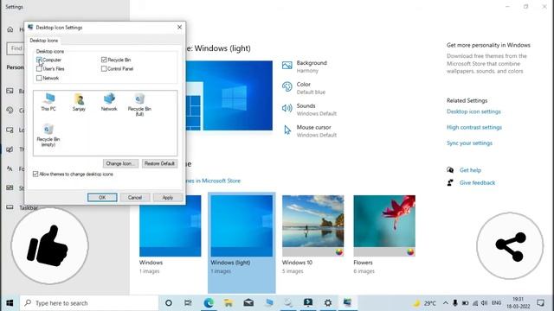Screen dimensions: 554x311
Task: Open High contrast settings link
Action: point(474,127)
